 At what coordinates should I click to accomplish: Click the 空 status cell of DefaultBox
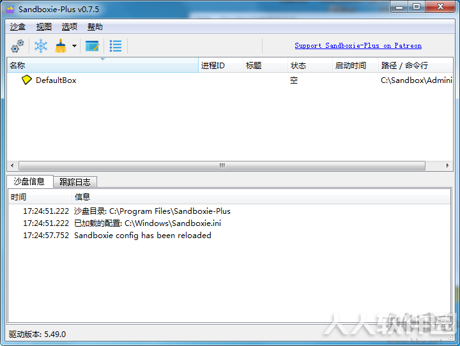pyautogui.click(x=294, y=80)
